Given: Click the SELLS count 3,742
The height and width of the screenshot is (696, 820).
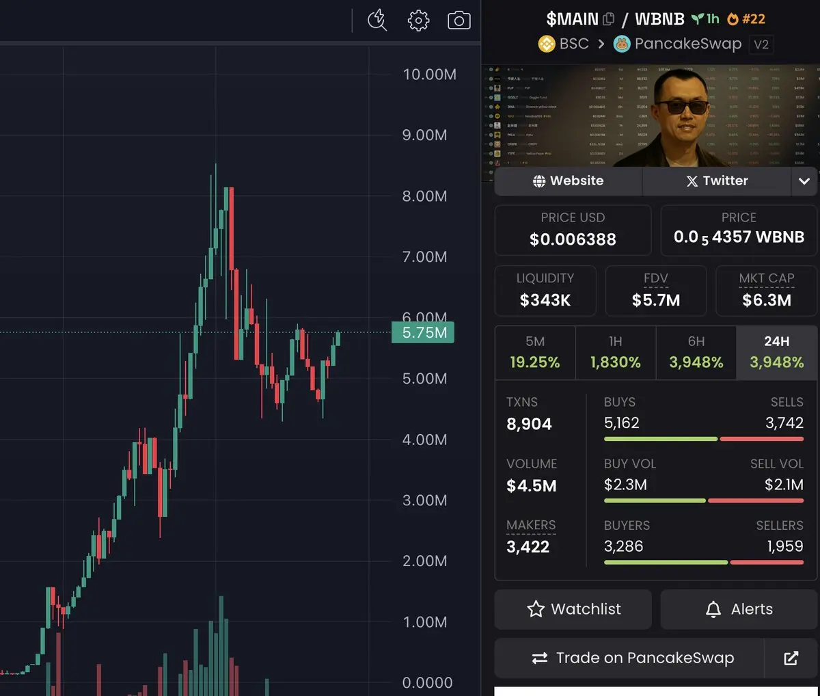Looking at the screenshot, I should 784,423.
